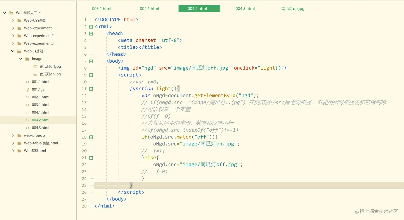404x220 pixels.
Task: Expand the web-projects folder arrow
Action: pyautogui.click(x=13, y=135)
